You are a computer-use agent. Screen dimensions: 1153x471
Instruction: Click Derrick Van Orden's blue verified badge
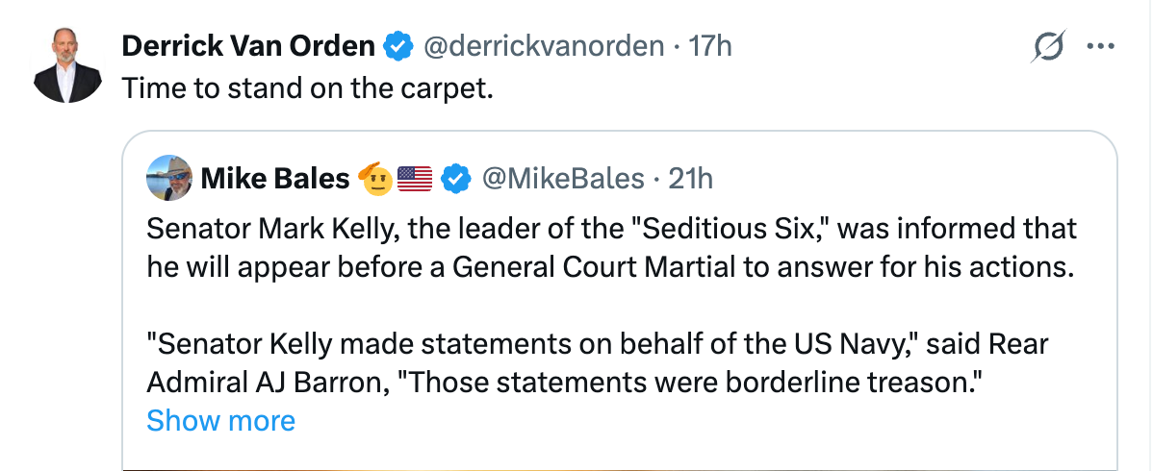[x=396, y=45]
